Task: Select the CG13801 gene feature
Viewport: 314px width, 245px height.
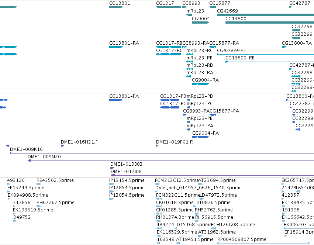Action: coord(116,7)
